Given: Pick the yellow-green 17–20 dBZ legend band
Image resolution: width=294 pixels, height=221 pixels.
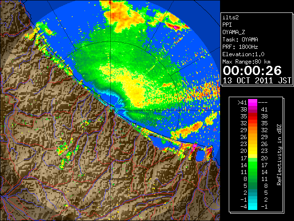Looking at the screenshot, I should click(x=253, y=158).
